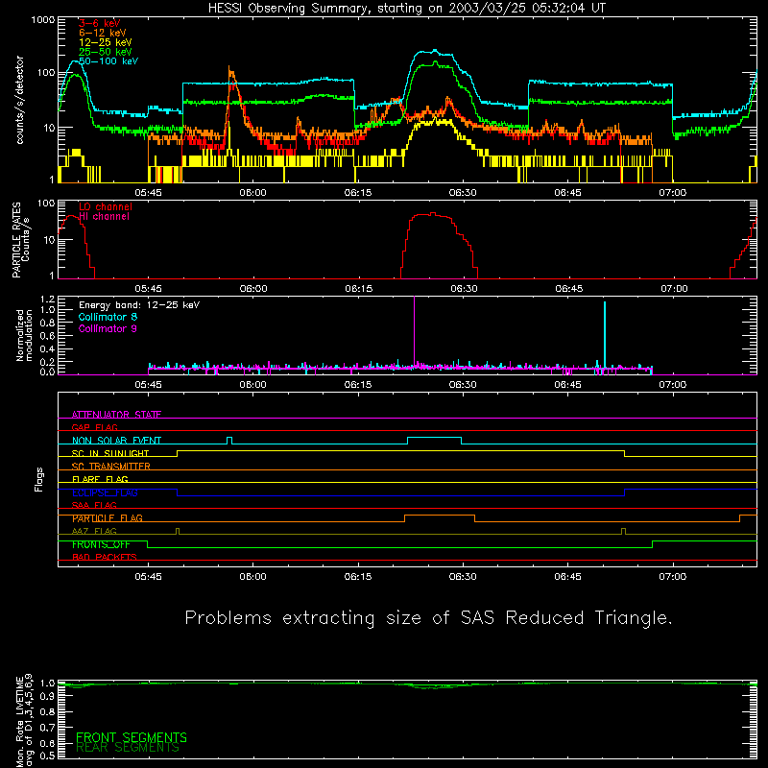Select the GAP FLAG label

[x=94, y=427]
